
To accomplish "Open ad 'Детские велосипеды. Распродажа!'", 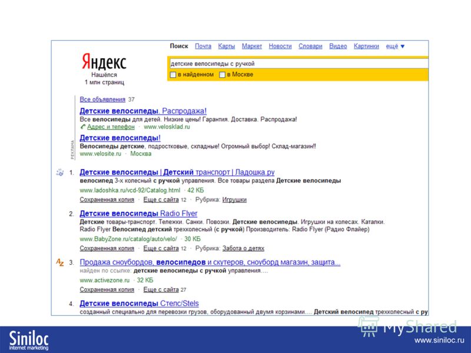I will (143, 111).
